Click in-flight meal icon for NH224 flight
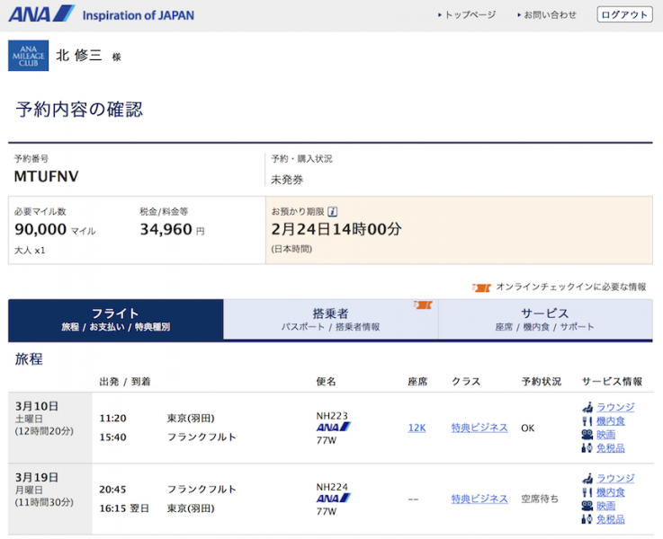Image resolution: width=663 pixels, height=539 pixels. pos(587,492)
